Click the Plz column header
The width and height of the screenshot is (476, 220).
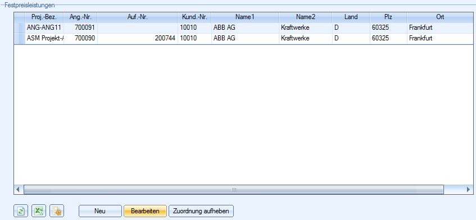click(388, 17)
